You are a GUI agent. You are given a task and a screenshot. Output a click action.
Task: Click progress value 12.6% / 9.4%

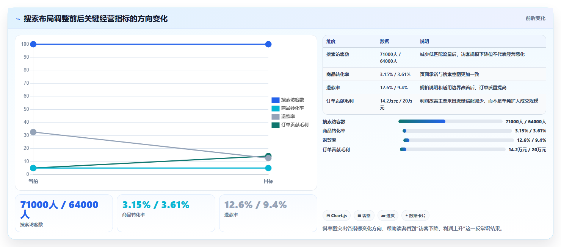(x=531, y=140)
